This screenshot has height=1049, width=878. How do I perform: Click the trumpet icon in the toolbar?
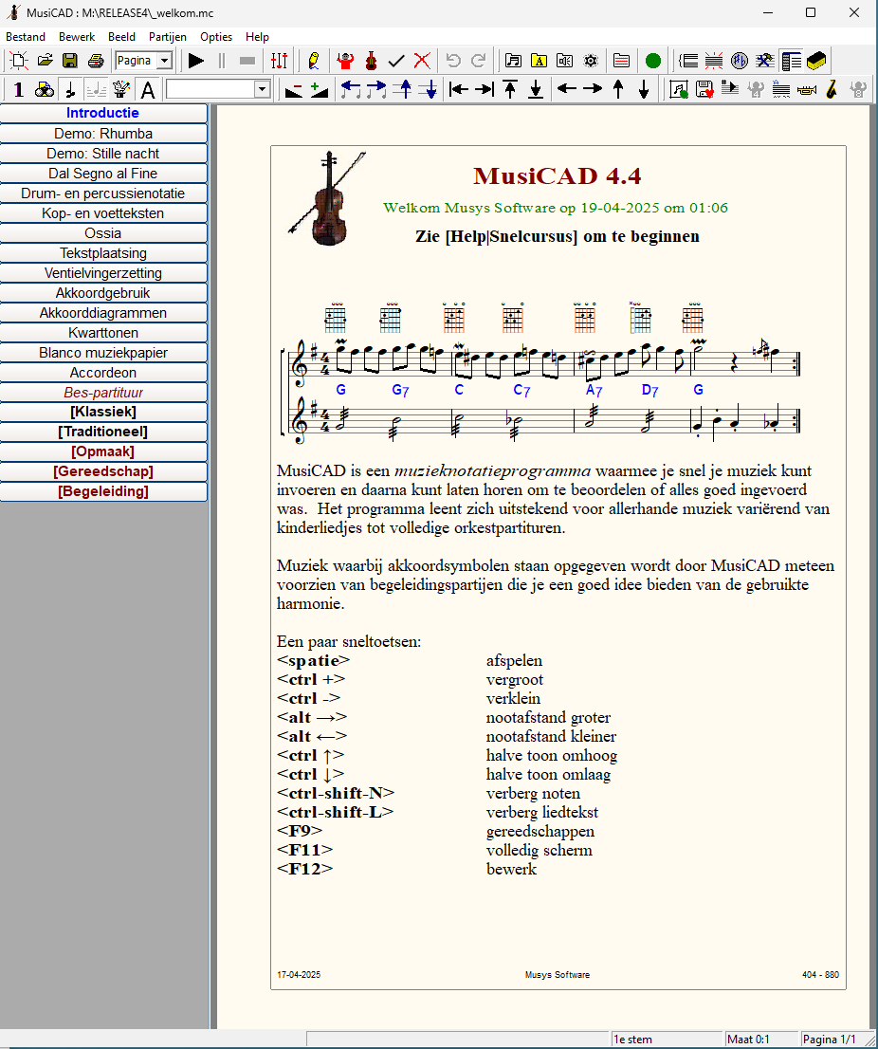pos(807,89)
